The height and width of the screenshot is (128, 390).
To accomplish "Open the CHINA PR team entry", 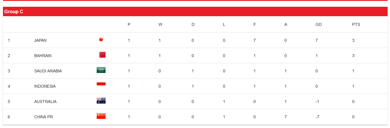I will (x=43, y=117).
